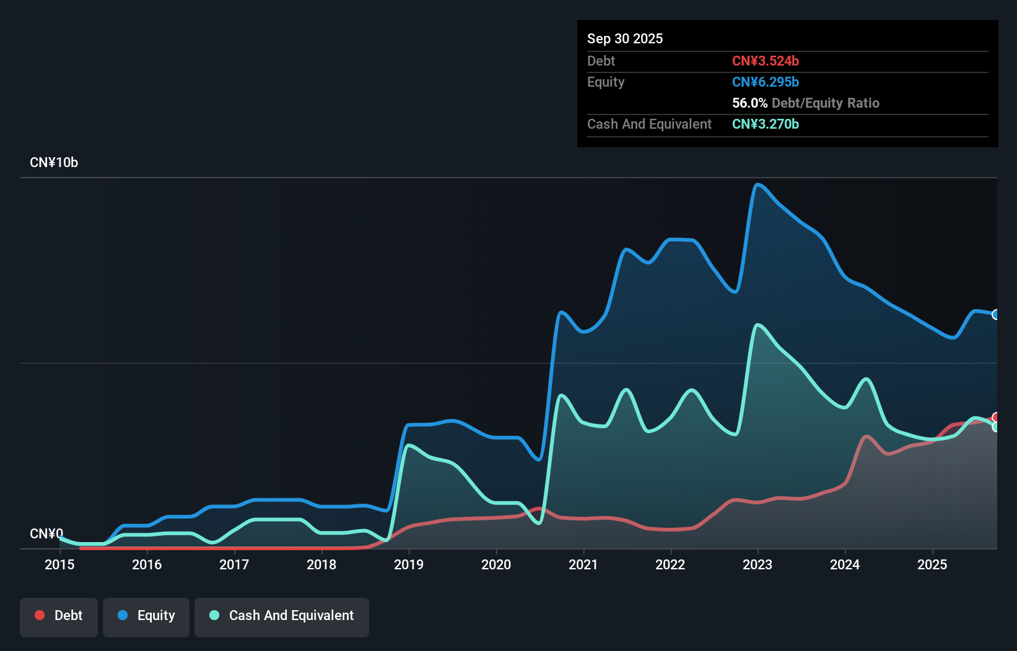This screenshot has width=1017, height=651.
Task: Click the Sep 30 2025 tooltip header
Action: click(625, 38)
